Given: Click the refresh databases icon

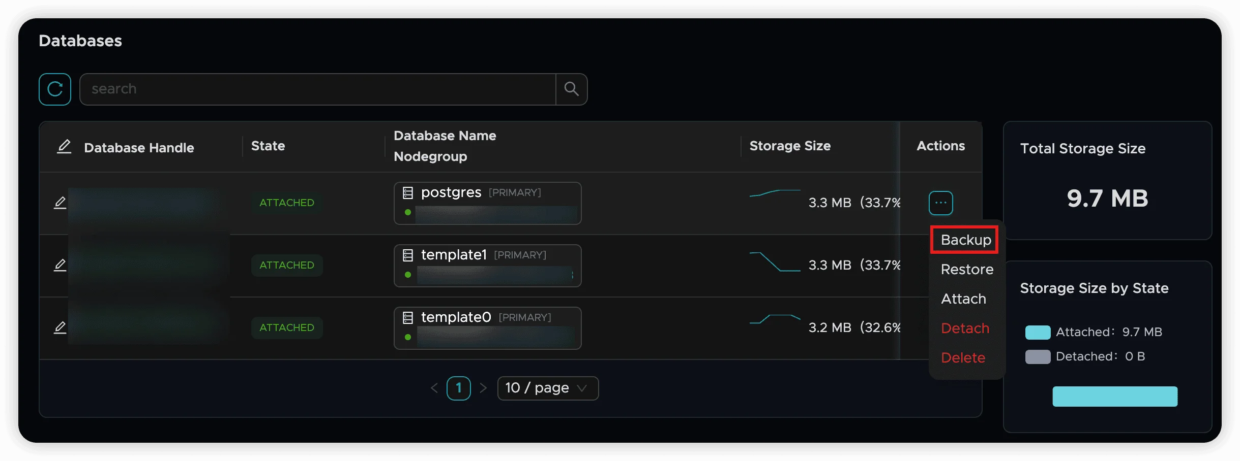Looking at the screenshot, I should (55, 89).
